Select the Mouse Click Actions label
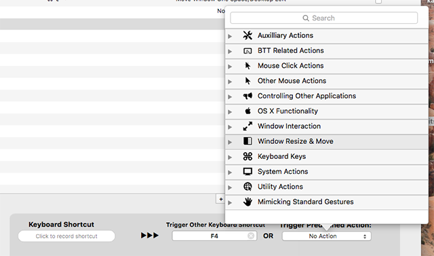The image size is (434, 256). [x=291, y=66]
